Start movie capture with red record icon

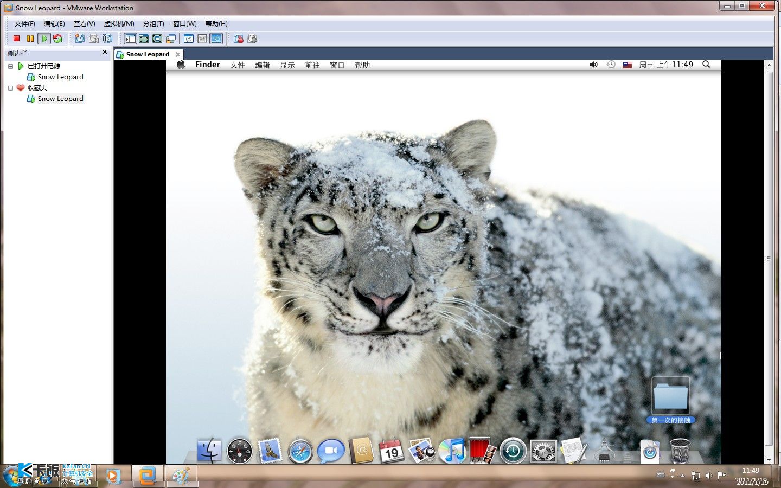(x=239, y=38)
